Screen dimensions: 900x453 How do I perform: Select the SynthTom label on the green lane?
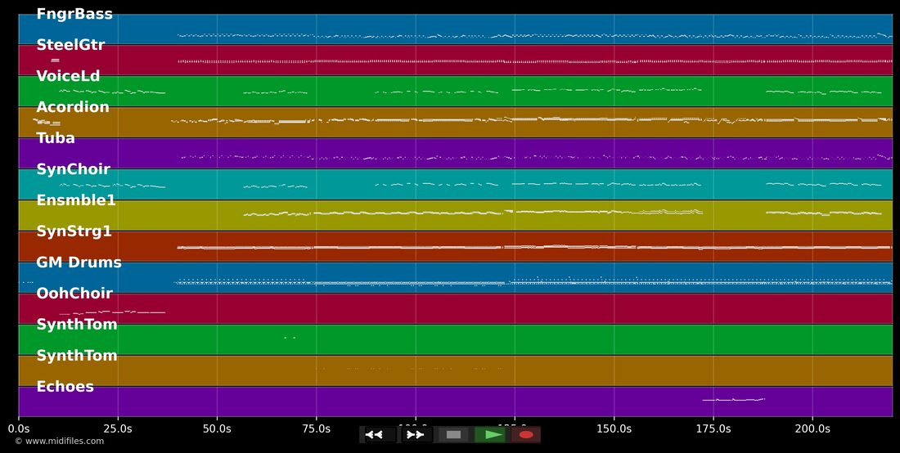pos(77,325)
